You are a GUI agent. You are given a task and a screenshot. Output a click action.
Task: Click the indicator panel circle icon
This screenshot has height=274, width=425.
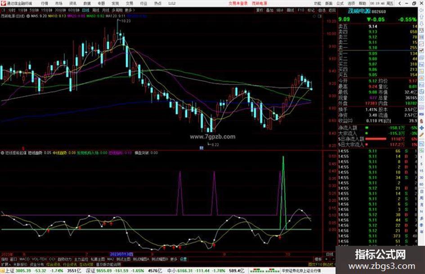point(2,153)
